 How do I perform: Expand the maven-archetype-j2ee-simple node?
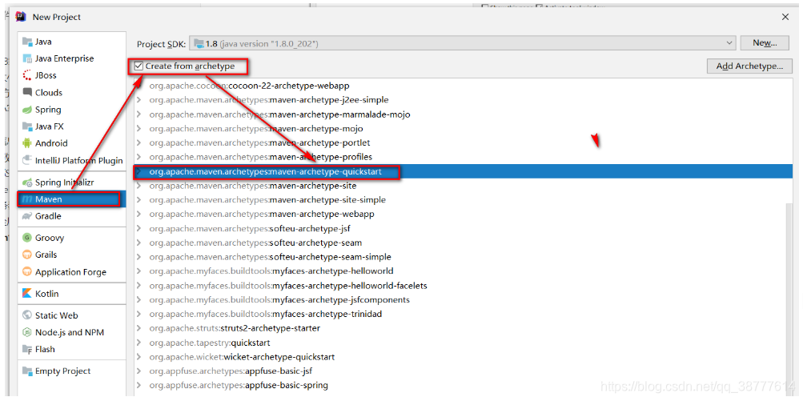click(139, 100)
